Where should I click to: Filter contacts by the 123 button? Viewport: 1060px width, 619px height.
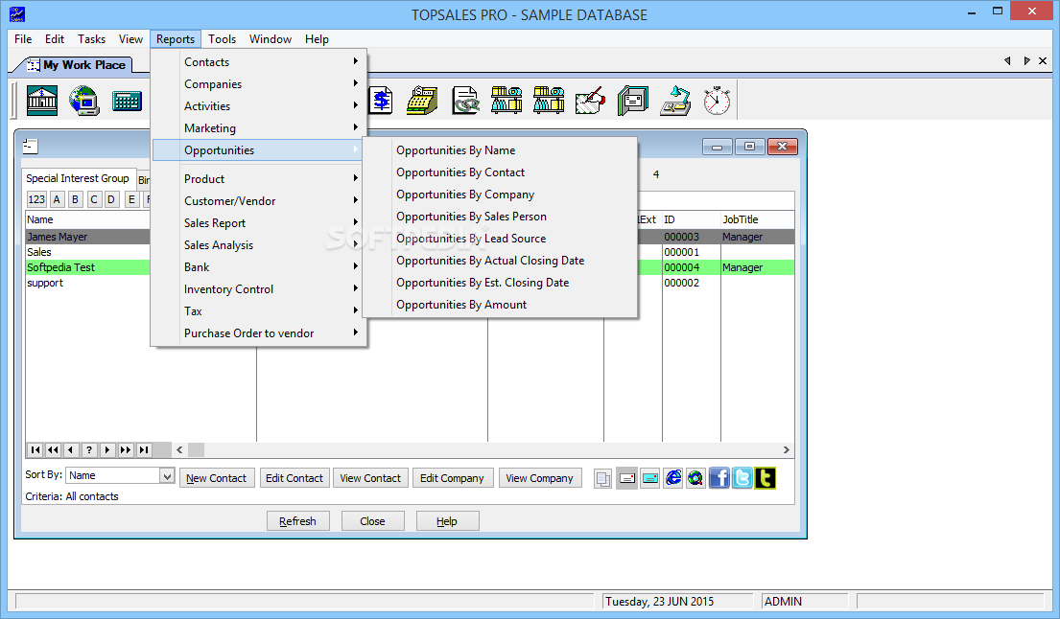(x=36, y=199)
